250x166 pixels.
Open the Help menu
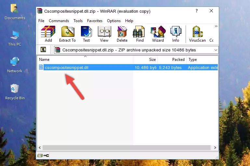tap(129, 21)
